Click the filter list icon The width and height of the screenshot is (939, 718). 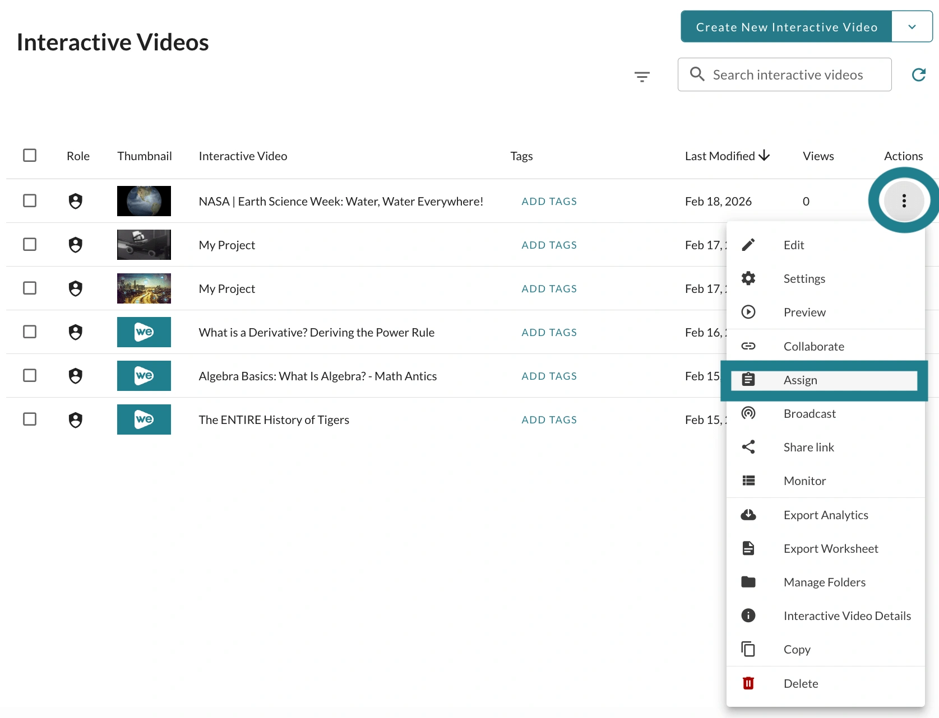(x=642, y=77)
